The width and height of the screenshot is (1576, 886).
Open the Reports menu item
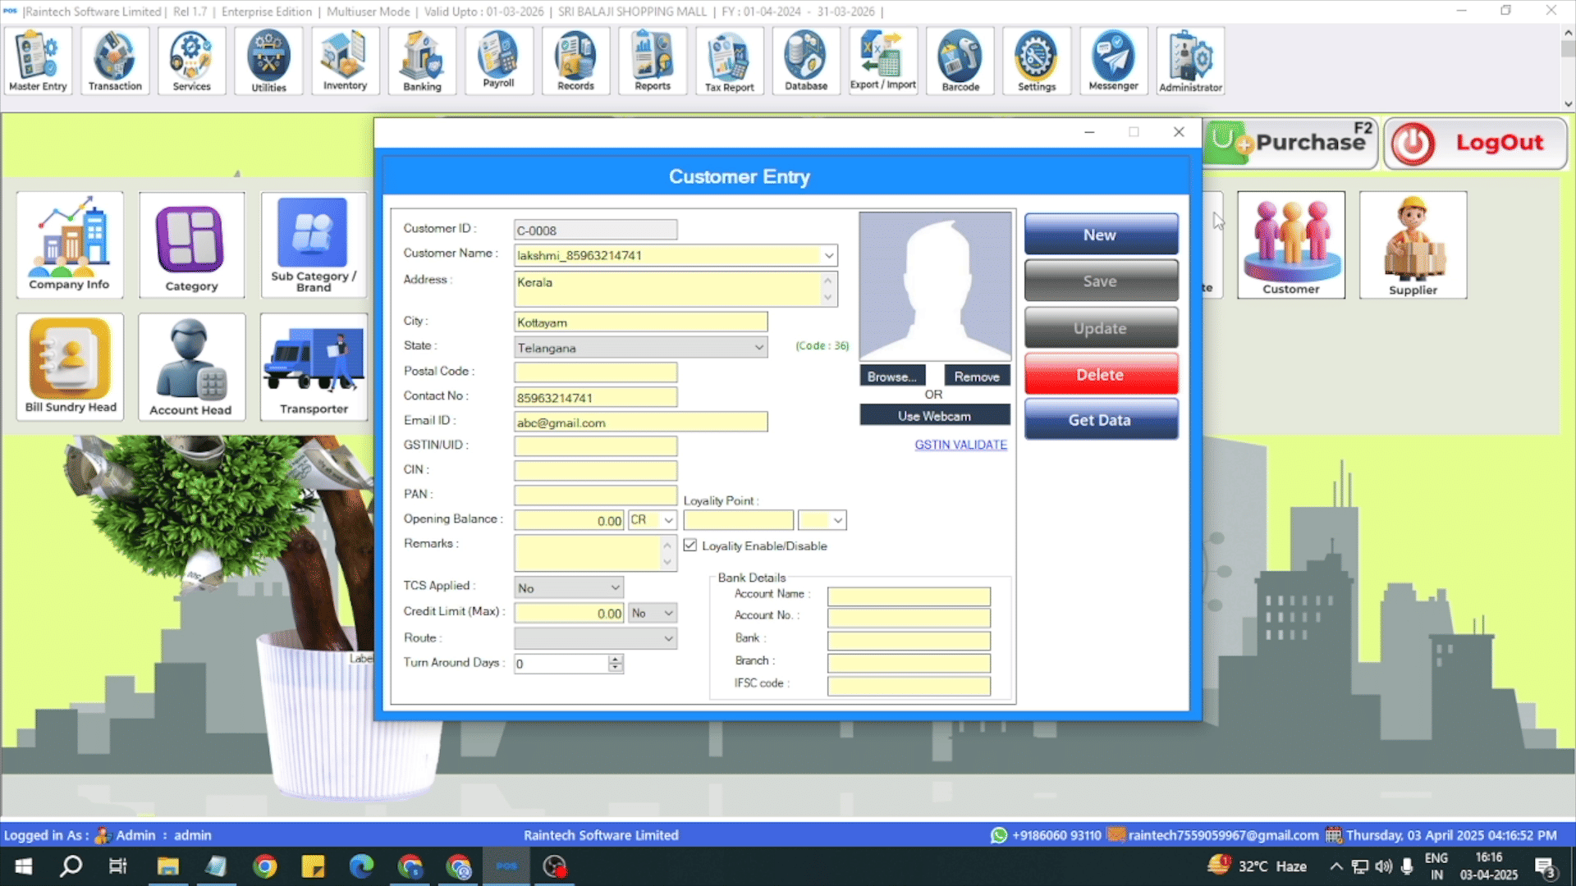point(653,61)
